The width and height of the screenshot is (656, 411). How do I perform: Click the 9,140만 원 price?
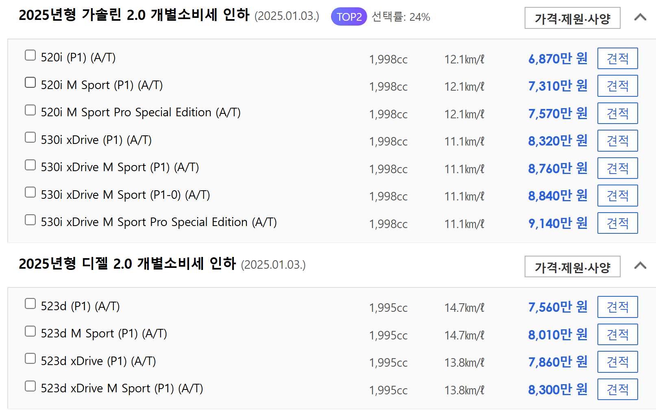click(558, 223)
